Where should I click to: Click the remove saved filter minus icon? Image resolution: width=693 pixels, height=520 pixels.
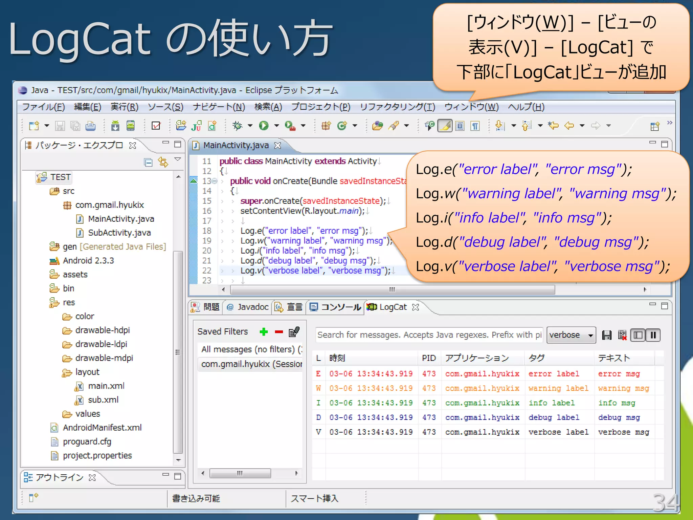(x=279, y=332)
